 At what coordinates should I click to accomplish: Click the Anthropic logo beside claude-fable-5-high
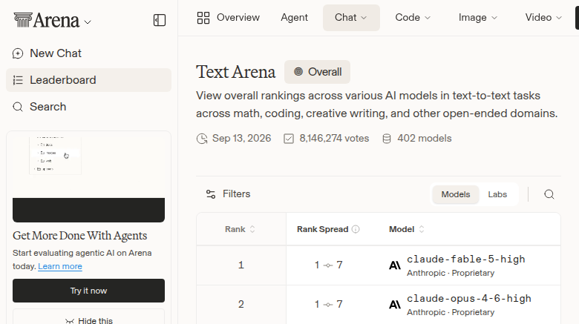point(395,265)
